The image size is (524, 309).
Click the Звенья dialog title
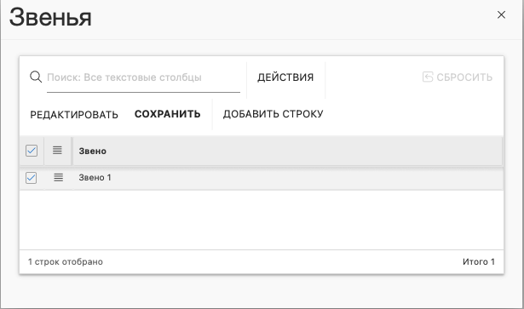pyautogui.click(x=50, y=17)
